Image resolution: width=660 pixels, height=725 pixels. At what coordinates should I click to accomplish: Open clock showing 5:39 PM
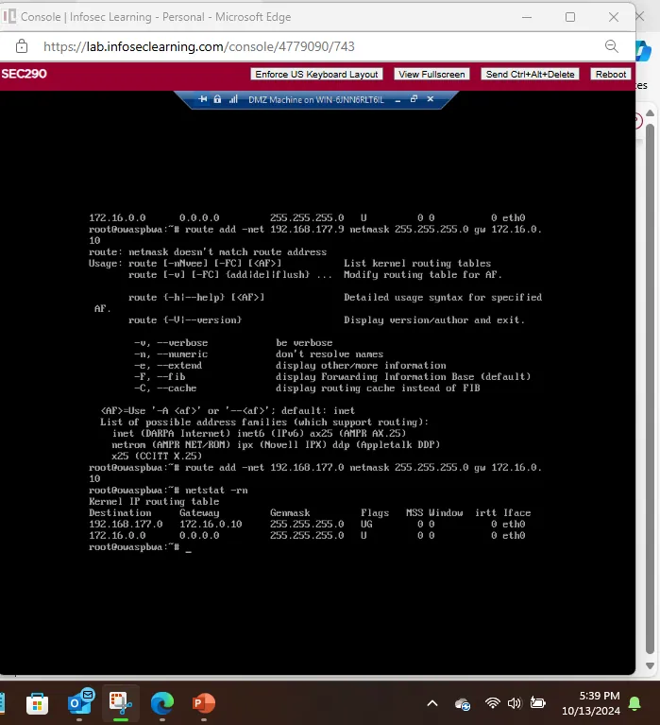pyautogui.click(x=591, y=703)
